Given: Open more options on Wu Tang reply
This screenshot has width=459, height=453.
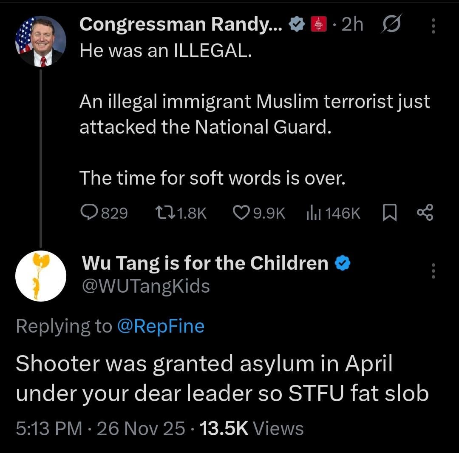Looking at the screenshot, I should 433,271.
